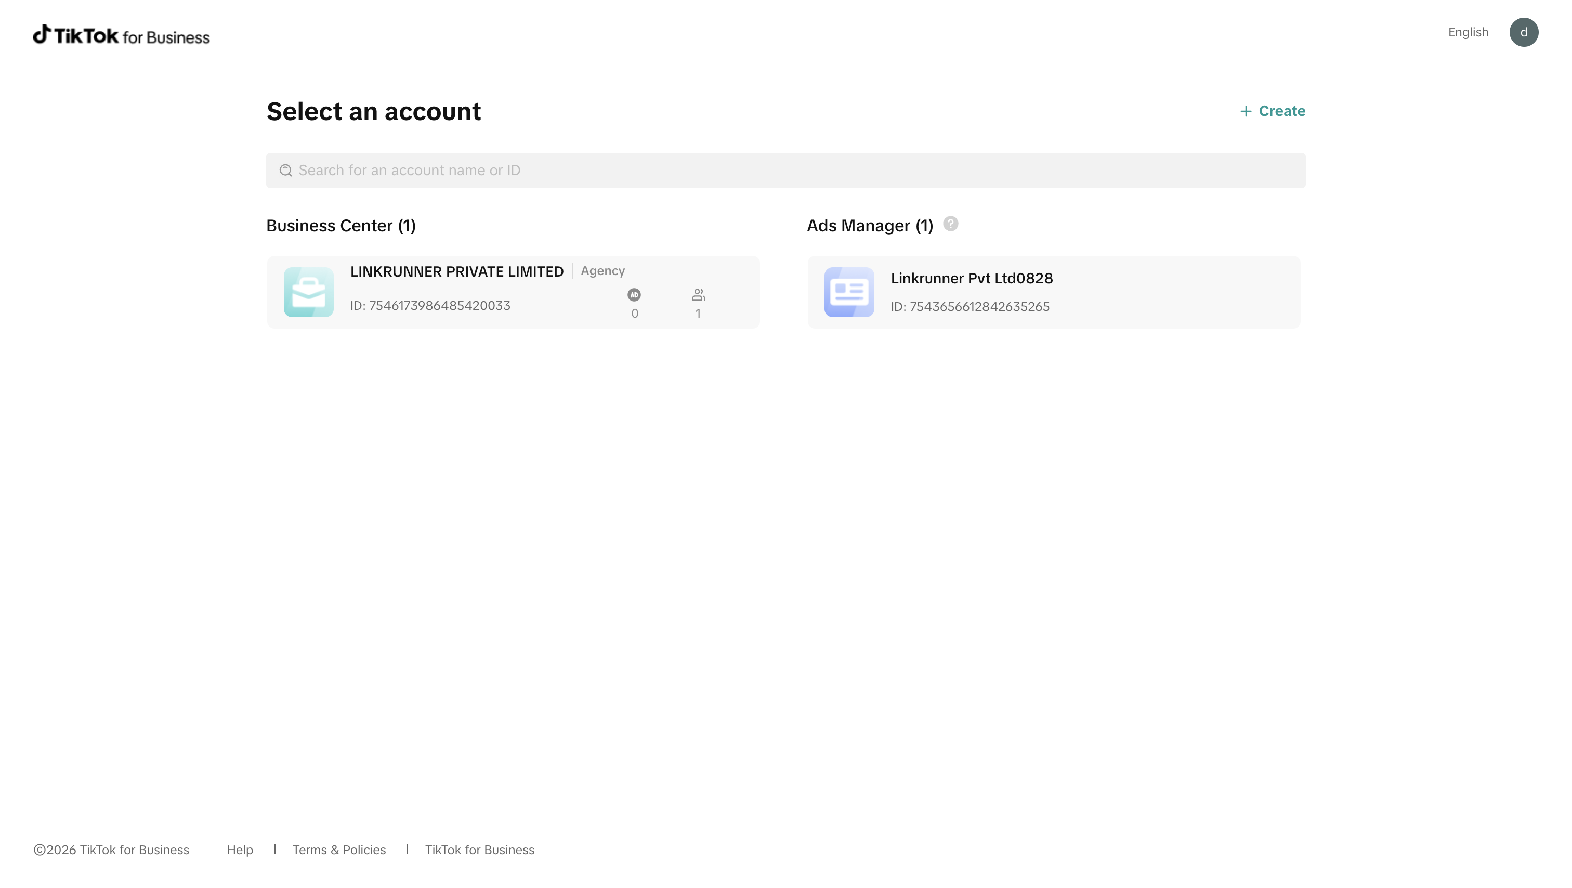The height and width of the screenshot is (888, 1572).
Task: Select Linkrunner Pvt Ltd0828 ads account
Action: click(x=1053, y=292)
